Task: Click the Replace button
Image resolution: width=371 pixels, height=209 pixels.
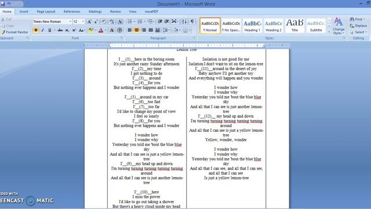Action: coord(358,26)
